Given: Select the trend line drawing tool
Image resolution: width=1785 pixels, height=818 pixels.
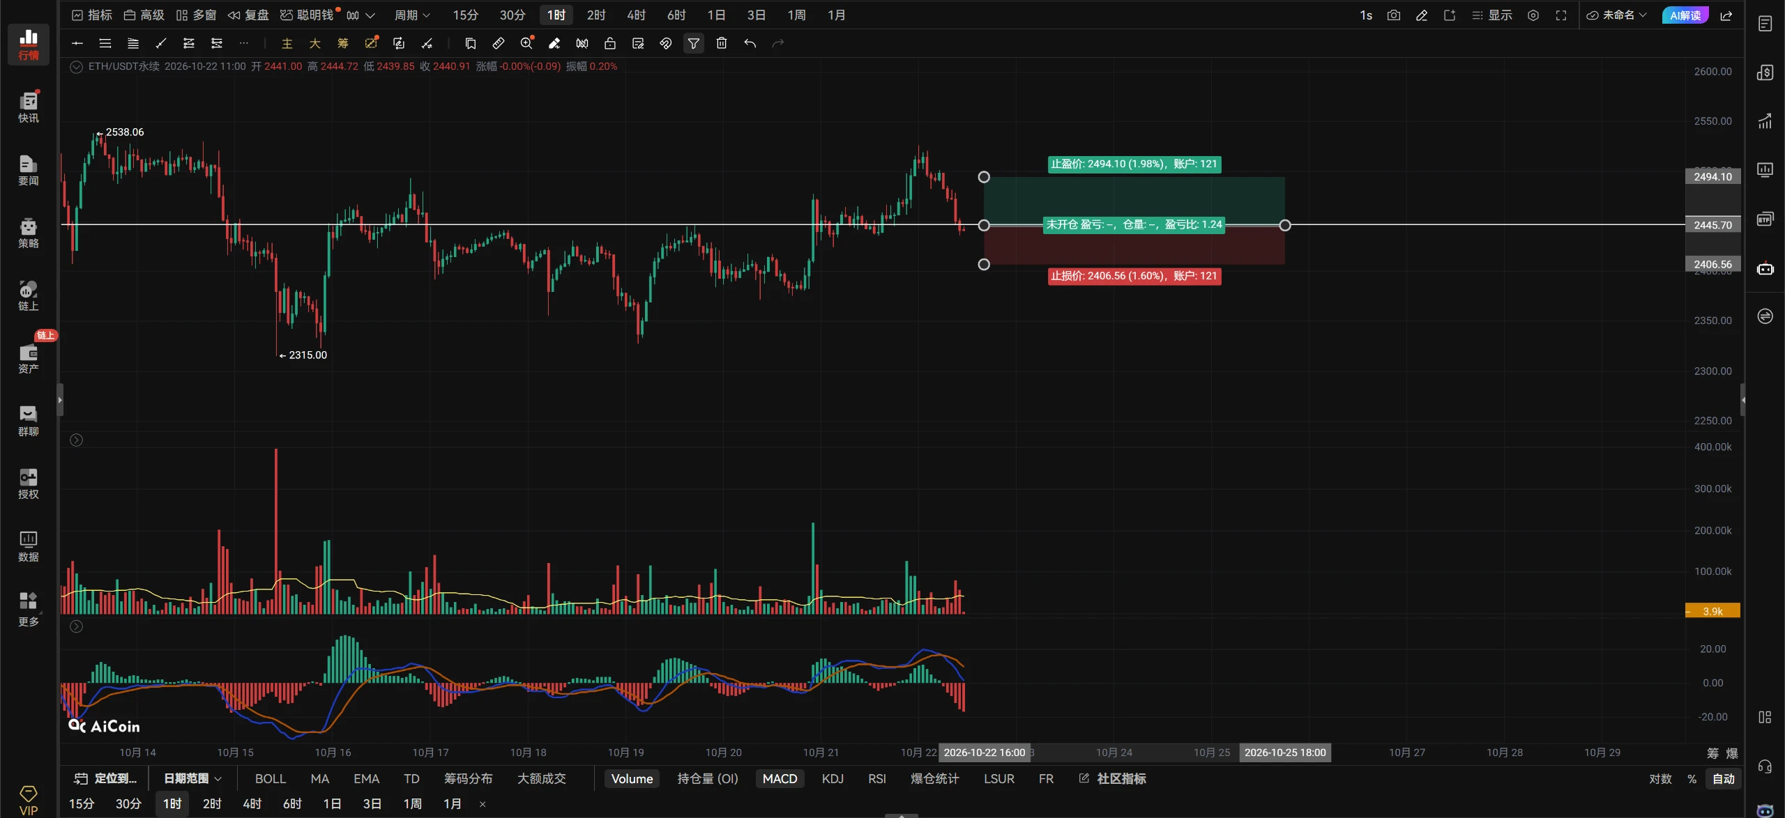Looking at the screenshot, I should coord(161,43).
